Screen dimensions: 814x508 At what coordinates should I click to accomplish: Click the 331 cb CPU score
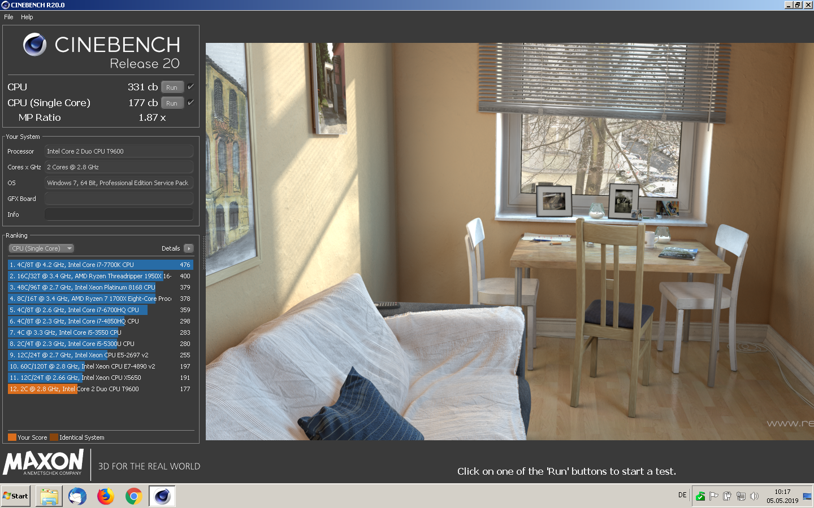142,87
